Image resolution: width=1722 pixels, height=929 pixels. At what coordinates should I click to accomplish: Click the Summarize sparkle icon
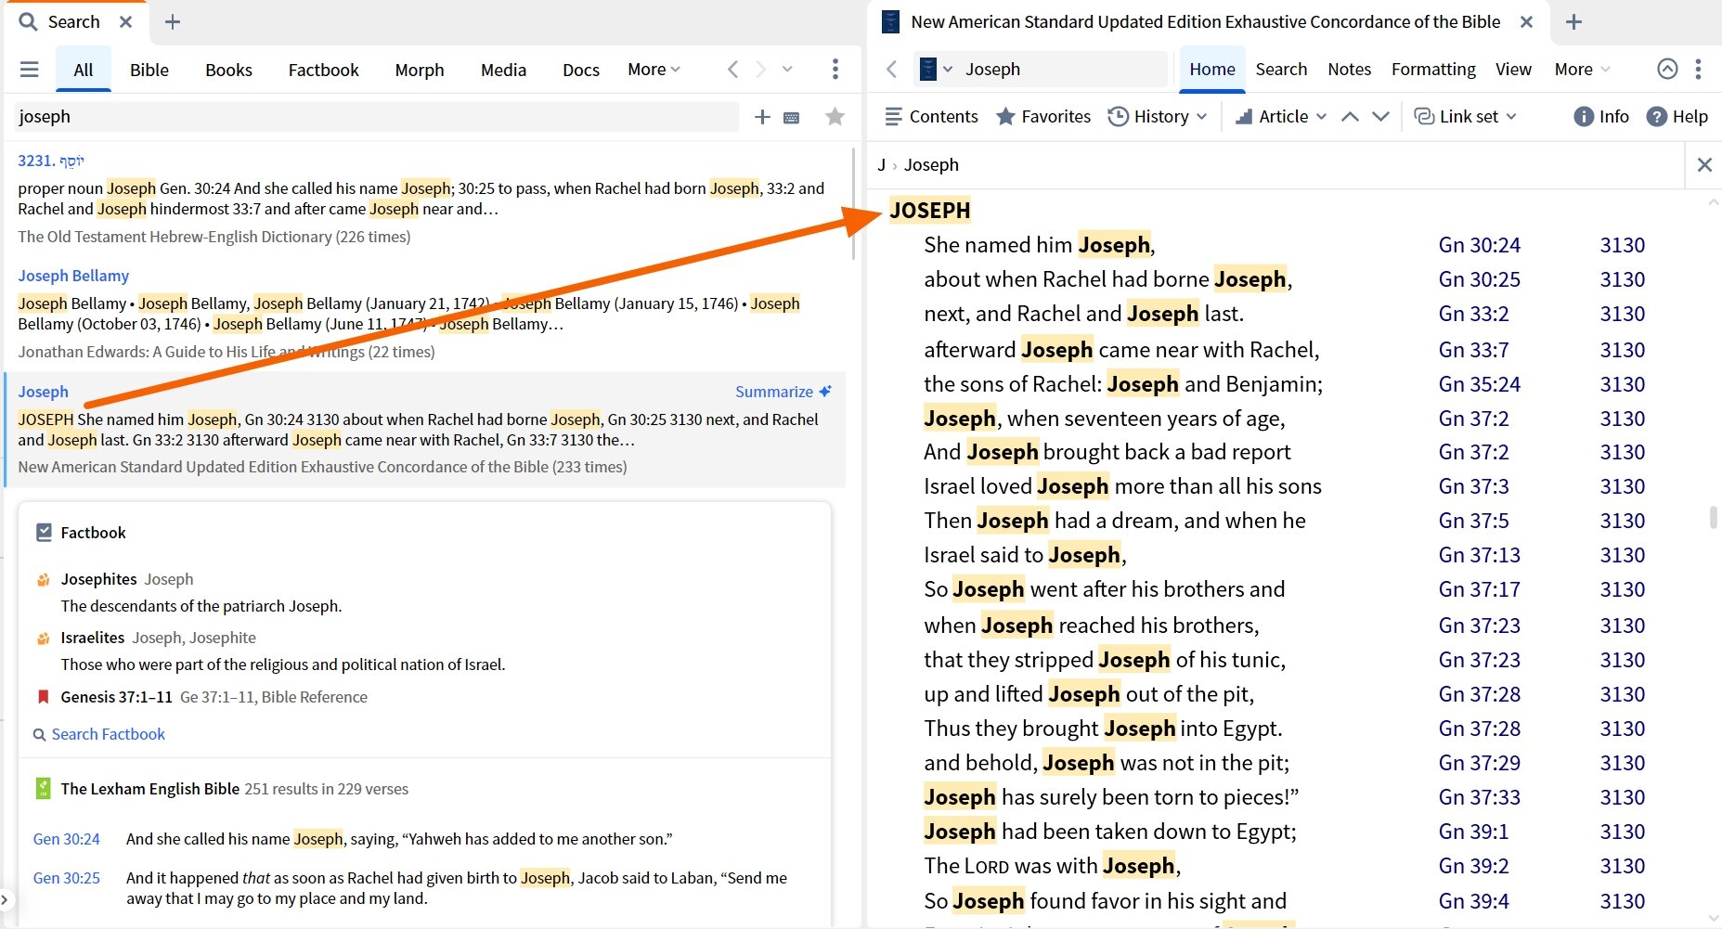click(x=825, y=392)
